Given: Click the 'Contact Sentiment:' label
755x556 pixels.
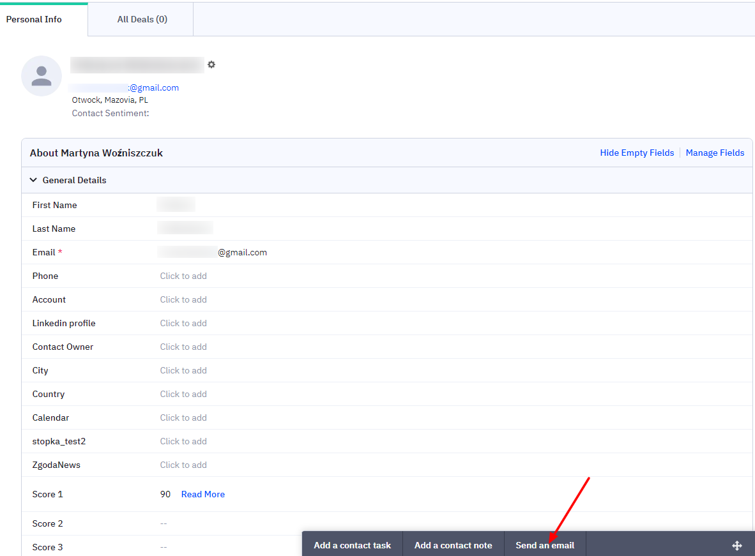Looking at the screenshot, I should click(111, 113).
